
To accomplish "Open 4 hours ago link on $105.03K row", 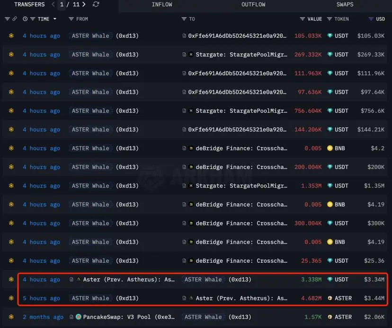I will pyautogui.click(x=41, y=36).
